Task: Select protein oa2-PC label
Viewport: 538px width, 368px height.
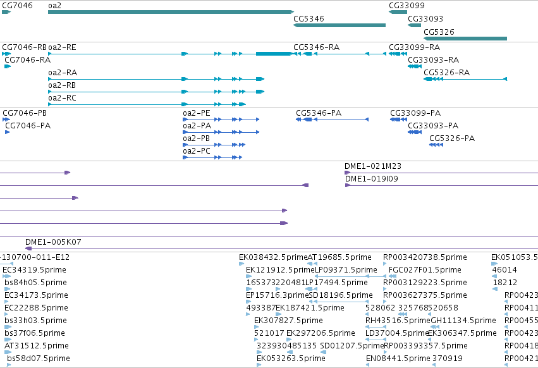Action: coord(196,151)
